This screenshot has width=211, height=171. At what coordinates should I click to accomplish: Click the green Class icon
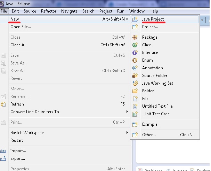tap(135, 45)
